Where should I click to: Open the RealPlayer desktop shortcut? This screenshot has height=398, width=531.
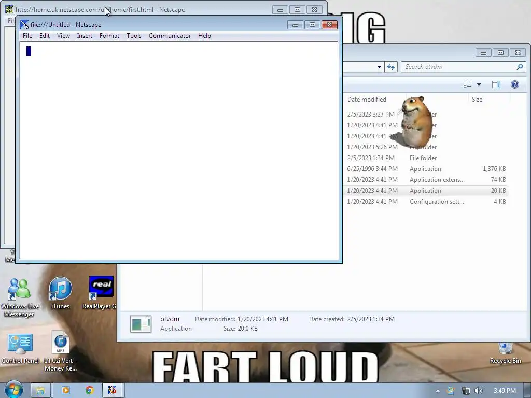click(x=100, y=293)
